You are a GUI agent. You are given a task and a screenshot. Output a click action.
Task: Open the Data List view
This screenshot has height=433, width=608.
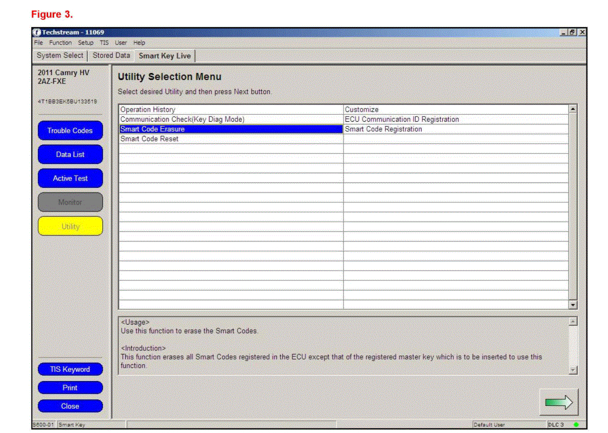[70, 154]
